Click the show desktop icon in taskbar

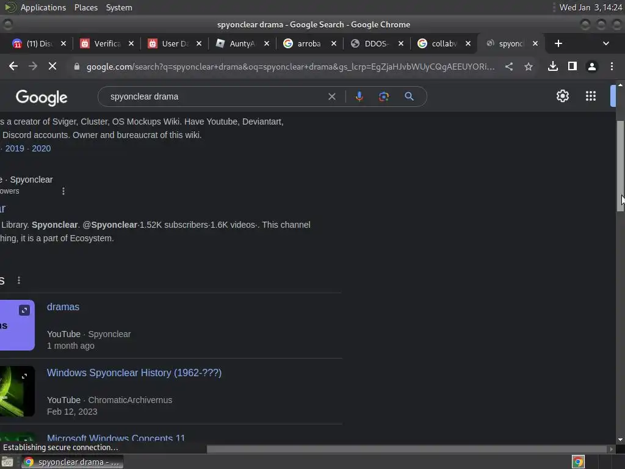pyautogui.click(x=7, y=462)
